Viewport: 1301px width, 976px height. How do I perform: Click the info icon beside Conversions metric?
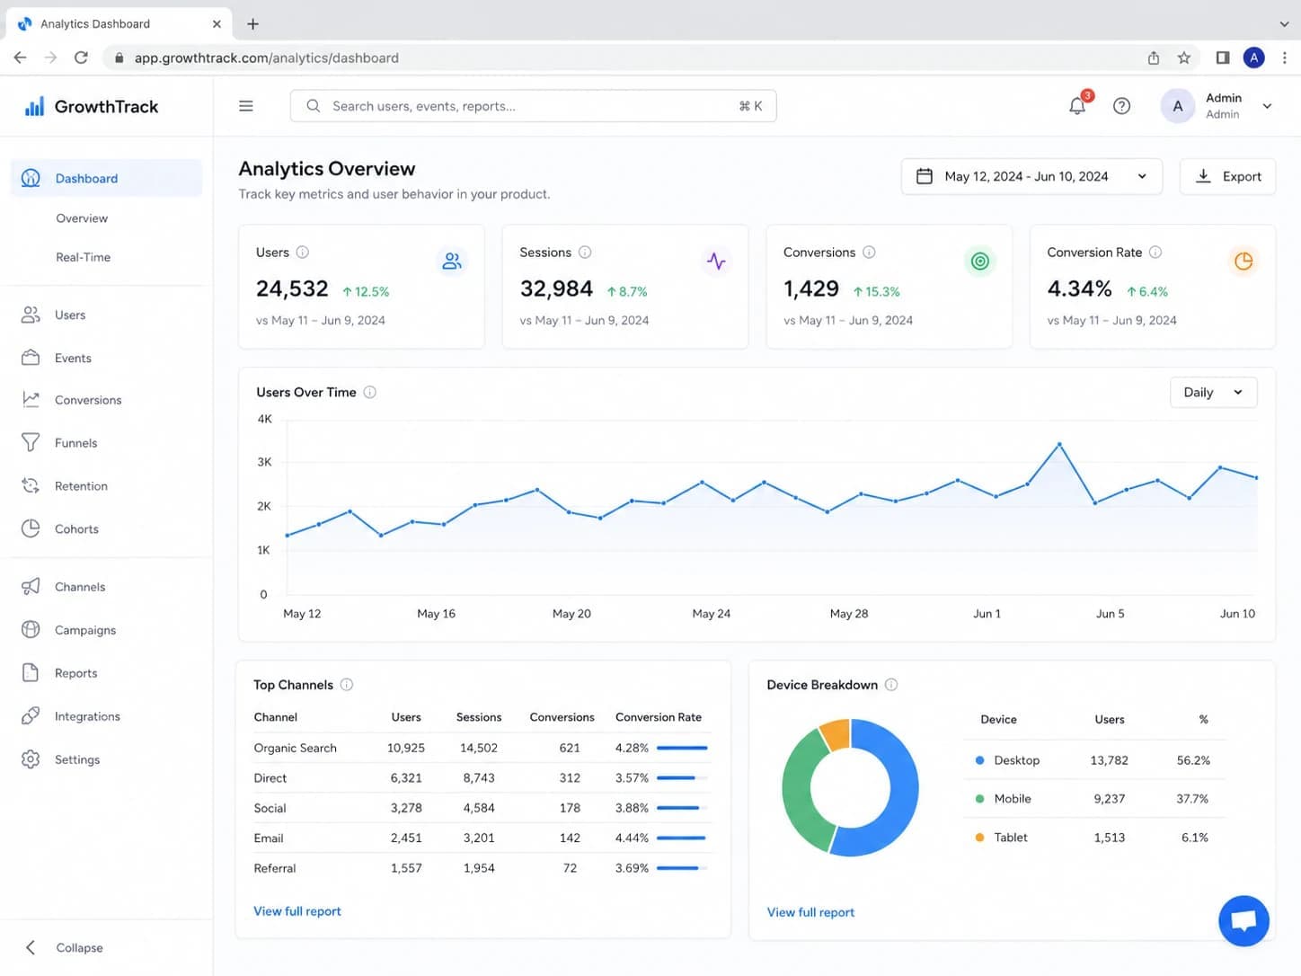pyautogui.click(x=869, y=253)
